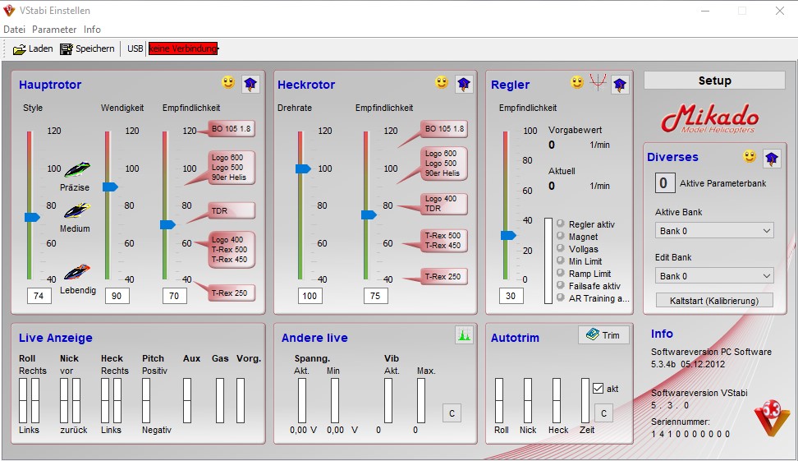The image size is (798, 461).
Task: Click the Regler aktiv indicator
Action: click(561, 224)
